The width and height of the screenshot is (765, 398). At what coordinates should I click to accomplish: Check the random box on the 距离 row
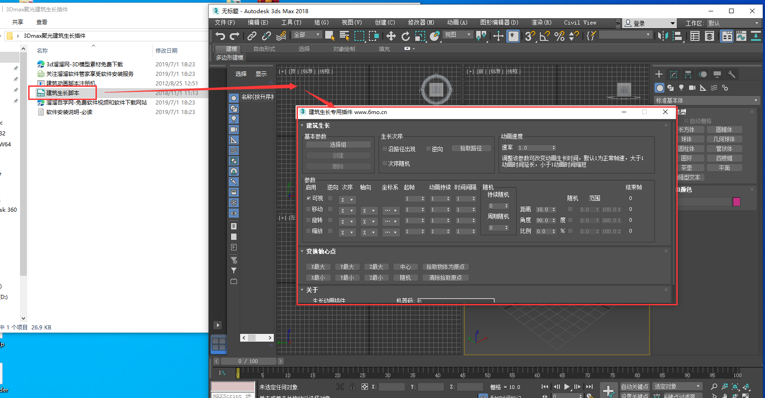[x=570, y=209]
